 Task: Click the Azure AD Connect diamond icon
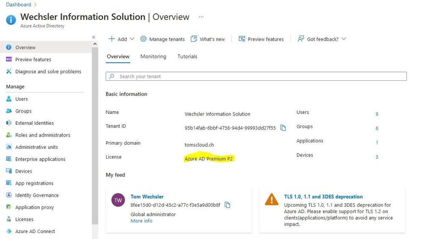(8, 231)
